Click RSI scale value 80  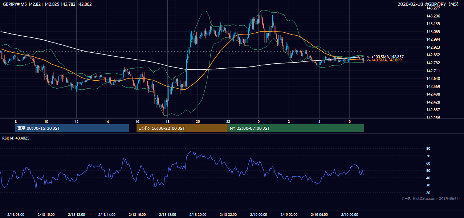pos(428,149)
